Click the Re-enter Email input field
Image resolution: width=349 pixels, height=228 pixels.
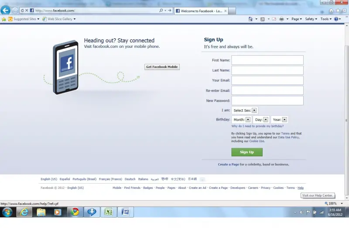pyautogui.click(x=267, y=91)
